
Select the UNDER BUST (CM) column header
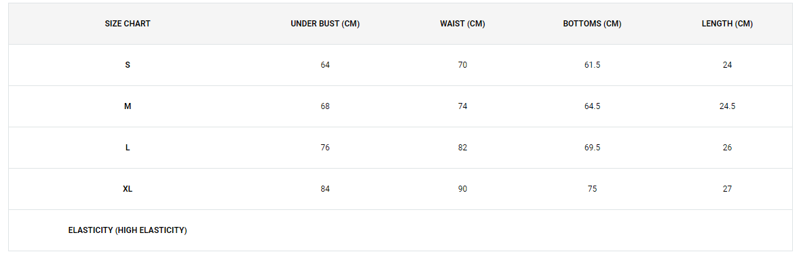click(x=325, y=24)
